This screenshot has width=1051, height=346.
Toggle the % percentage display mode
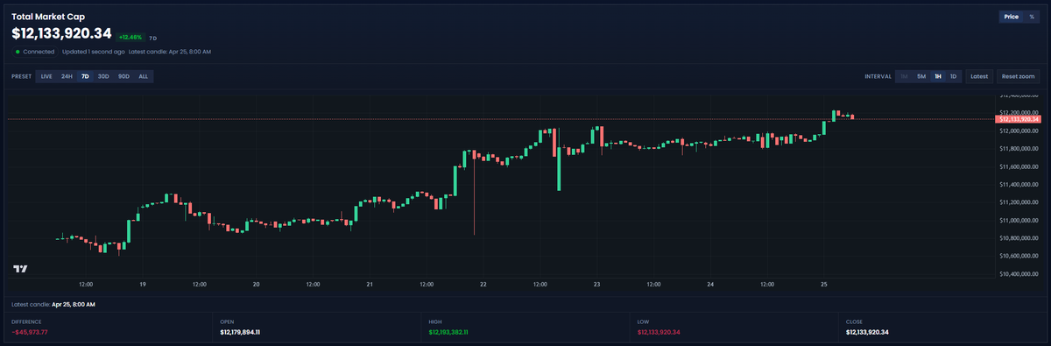tap(1032, 17)
